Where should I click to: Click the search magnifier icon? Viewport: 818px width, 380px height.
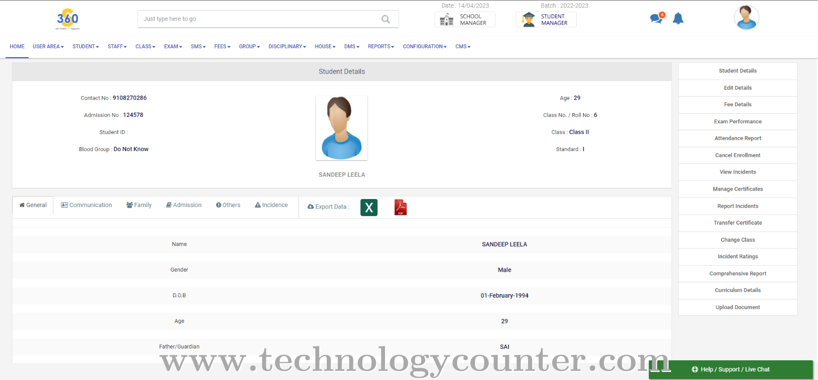tap(386, 19)
